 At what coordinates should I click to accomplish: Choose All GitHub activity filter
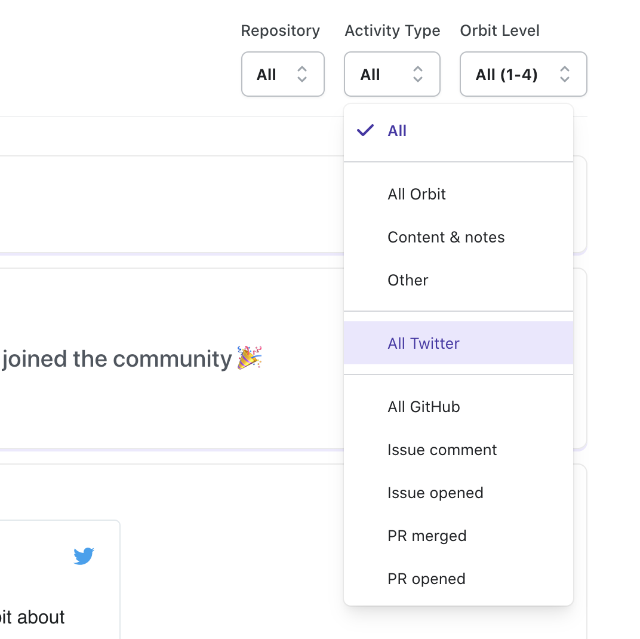pyautogui.click(x=459, y=407)
